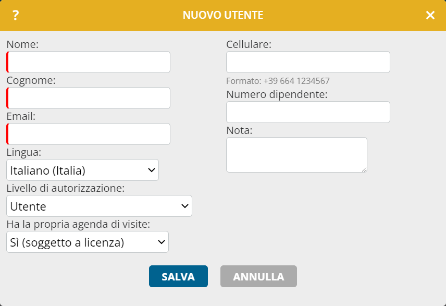446x306 pixels.
Task: Open help via the question mark icon
Action: [16, 15]
